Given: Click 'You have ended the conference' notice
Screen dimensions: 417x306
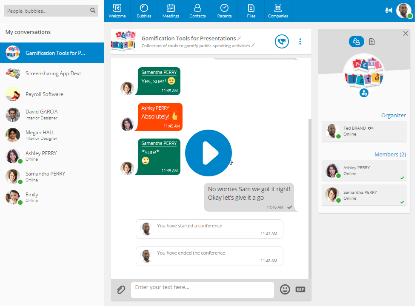Looking at the screenshot, I should (209, 256).
